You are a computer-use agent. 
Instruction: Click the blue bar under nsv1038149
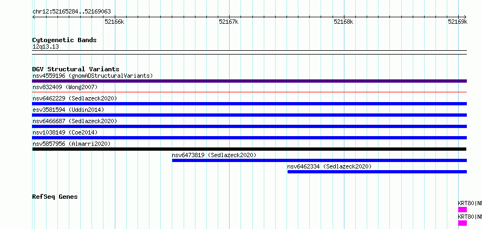[x=249, y=138]
